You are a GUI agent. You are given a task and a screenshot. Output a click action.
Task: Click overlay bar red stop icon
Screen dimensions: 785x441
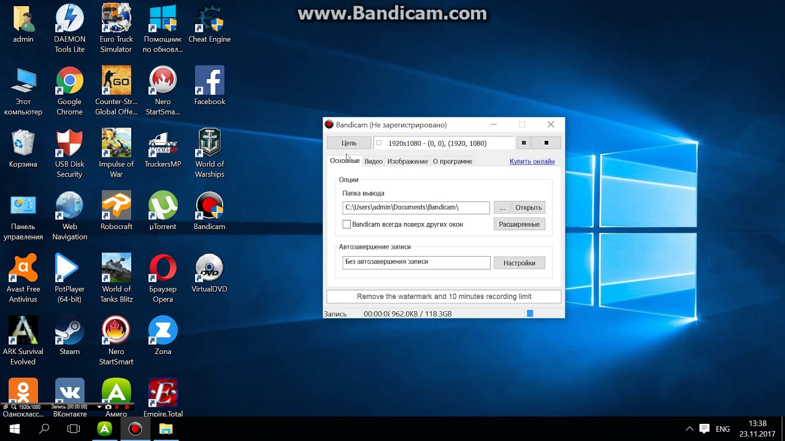pos(127,407)
